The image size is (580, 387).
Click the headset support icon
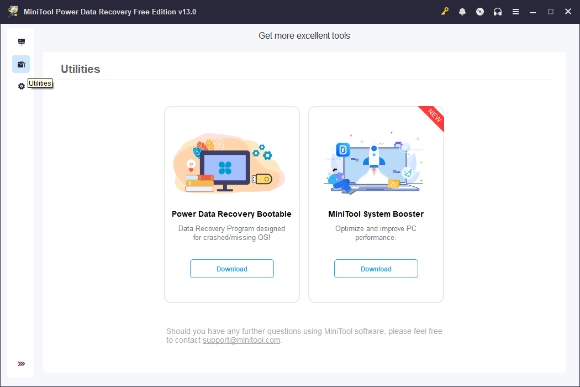(498, 12)
